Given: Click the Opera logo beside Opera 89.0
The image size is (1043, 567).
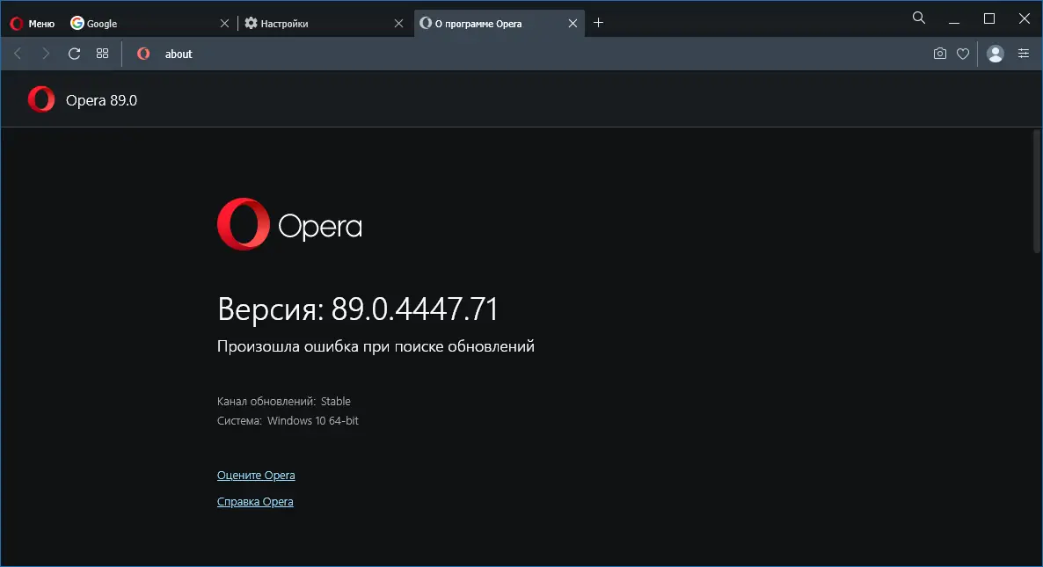Looking at the screenshot, I should coord(41,99).
